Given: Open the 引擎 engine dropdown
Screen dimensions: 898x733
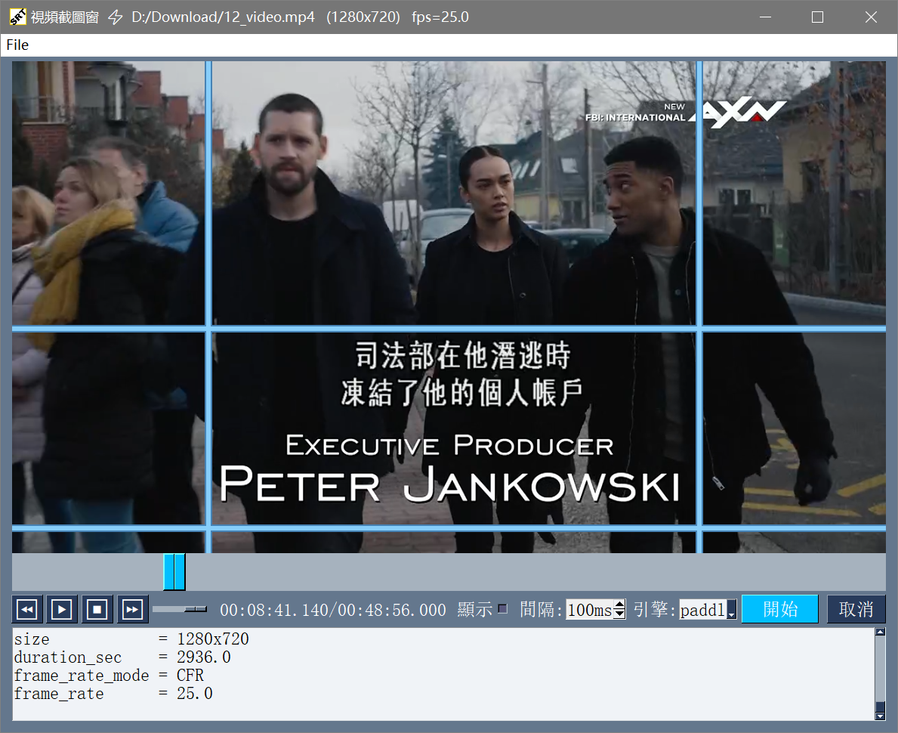Looking at the screenshot, I should click(731, 610).
